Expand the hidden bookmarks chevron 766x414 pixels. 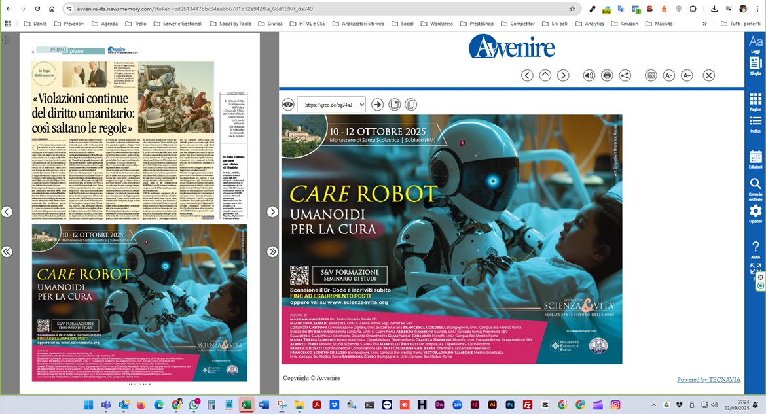pyautogui.click(x=704, y=24)
